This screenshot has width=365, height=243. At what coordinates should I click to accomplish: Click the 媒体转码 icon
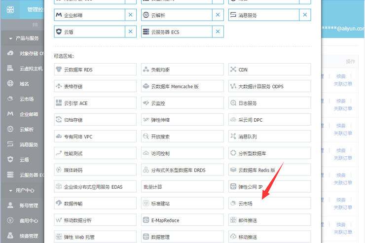[59, 170]
